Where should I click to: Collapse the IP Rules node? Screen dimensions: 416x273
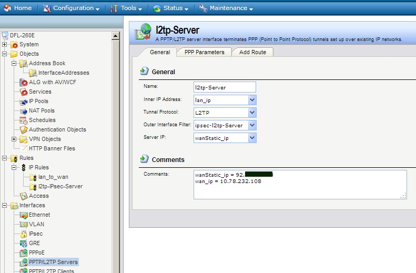[14, 167]
